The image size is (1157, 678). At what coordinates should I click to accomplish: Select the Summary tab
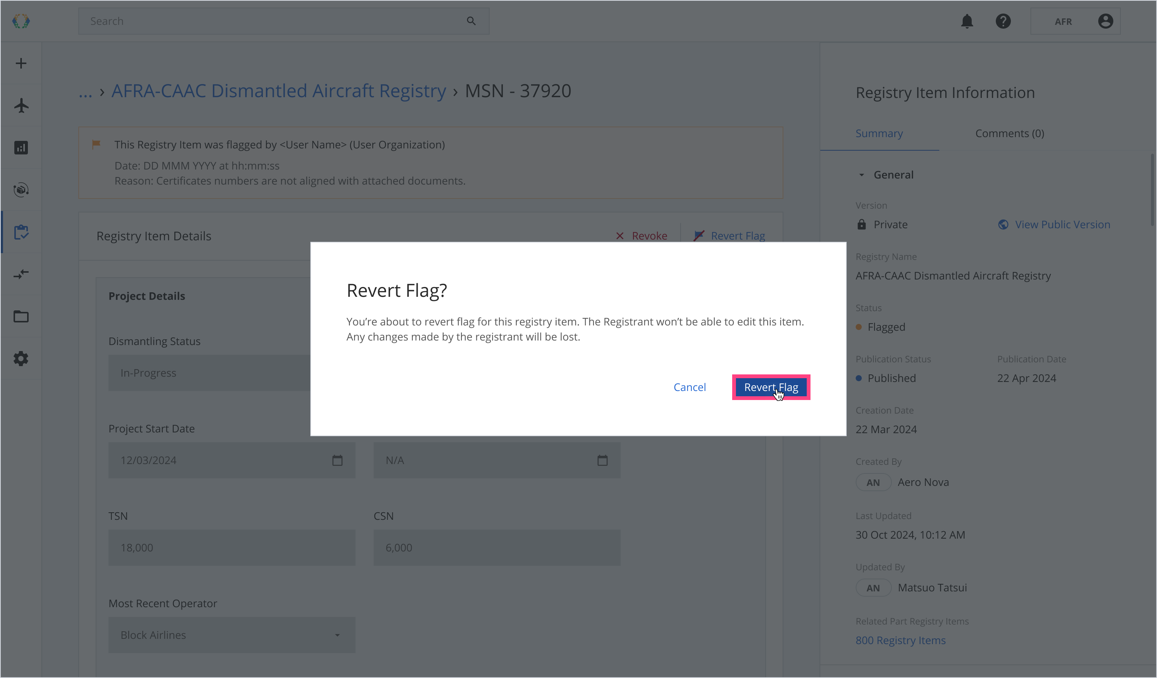click(x=879, y=134)
